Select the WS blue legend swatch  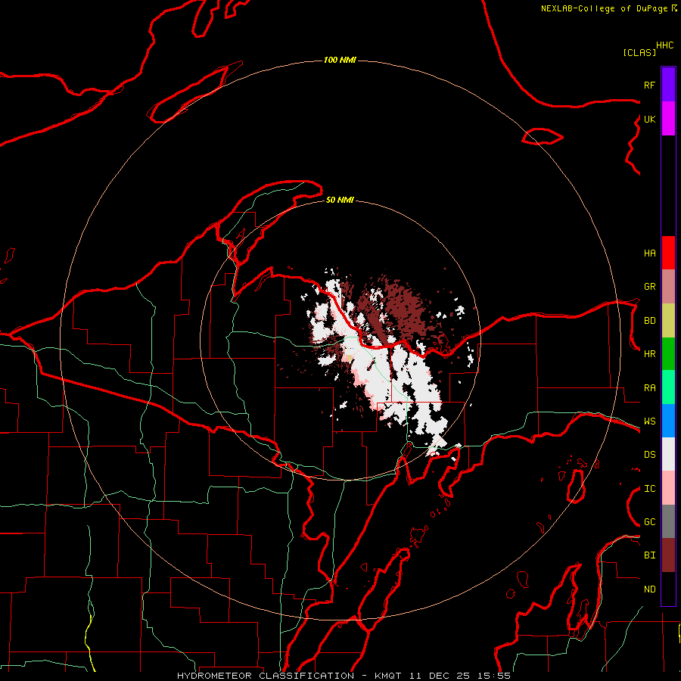[668, 421]
